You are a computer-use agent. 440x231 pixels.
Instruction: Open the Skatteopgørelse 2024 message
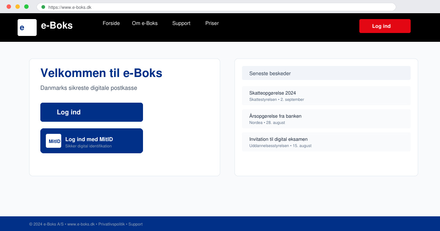(x=326, y=96)
